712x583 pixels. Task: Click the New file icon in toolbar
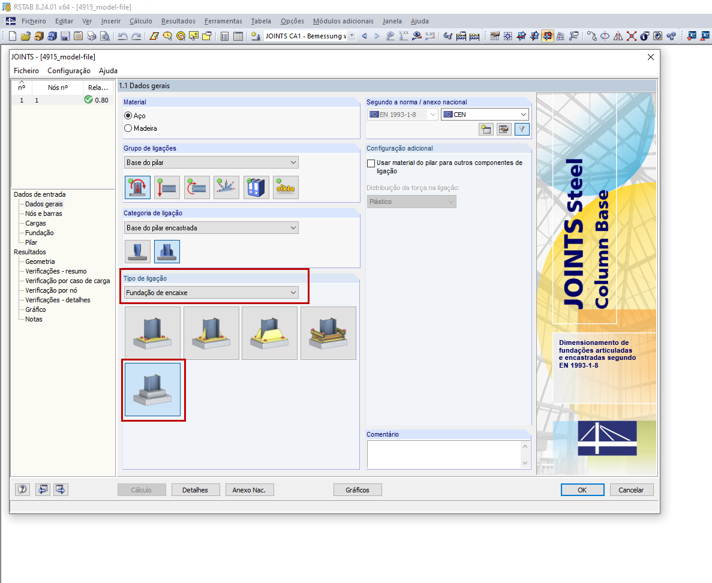tap(13, 36)
